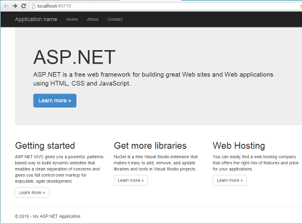Click the Get more libraries heading
The height and width of the screenshot is (223, 302).
coord(150,146)
